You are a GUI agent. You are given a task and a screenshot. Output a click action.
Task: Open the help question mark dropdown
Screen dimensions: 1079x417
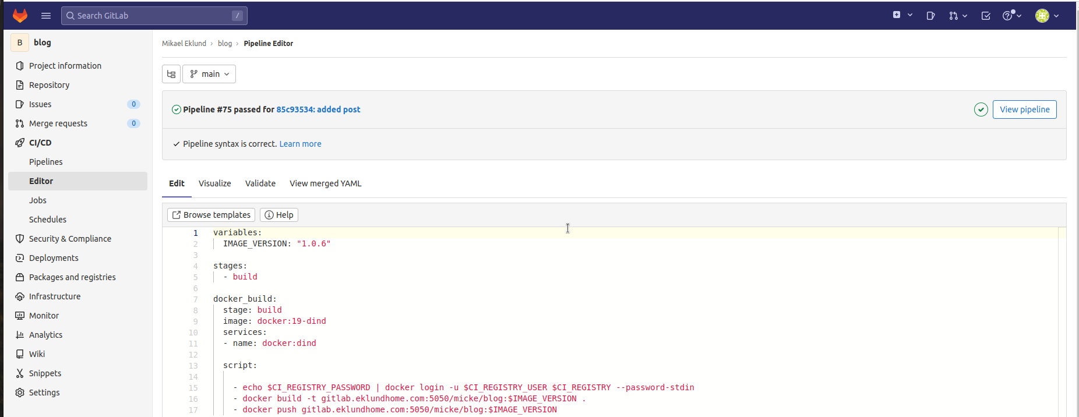pos(1011,16)
